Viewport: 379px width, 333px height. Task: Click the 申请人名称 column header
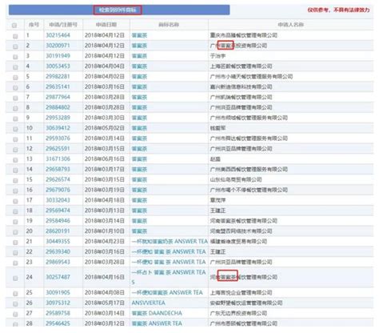tap(291, 25)
